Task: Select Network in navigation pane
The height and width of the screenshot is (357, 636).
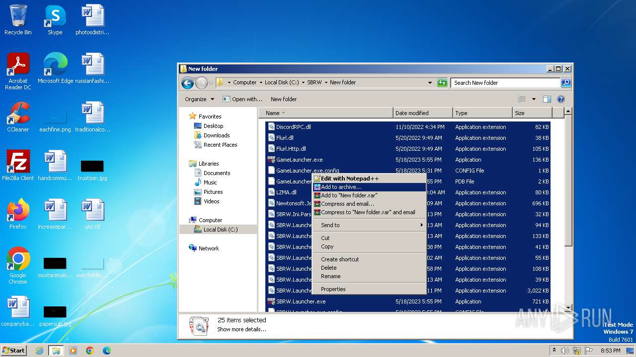Action: 209,248
